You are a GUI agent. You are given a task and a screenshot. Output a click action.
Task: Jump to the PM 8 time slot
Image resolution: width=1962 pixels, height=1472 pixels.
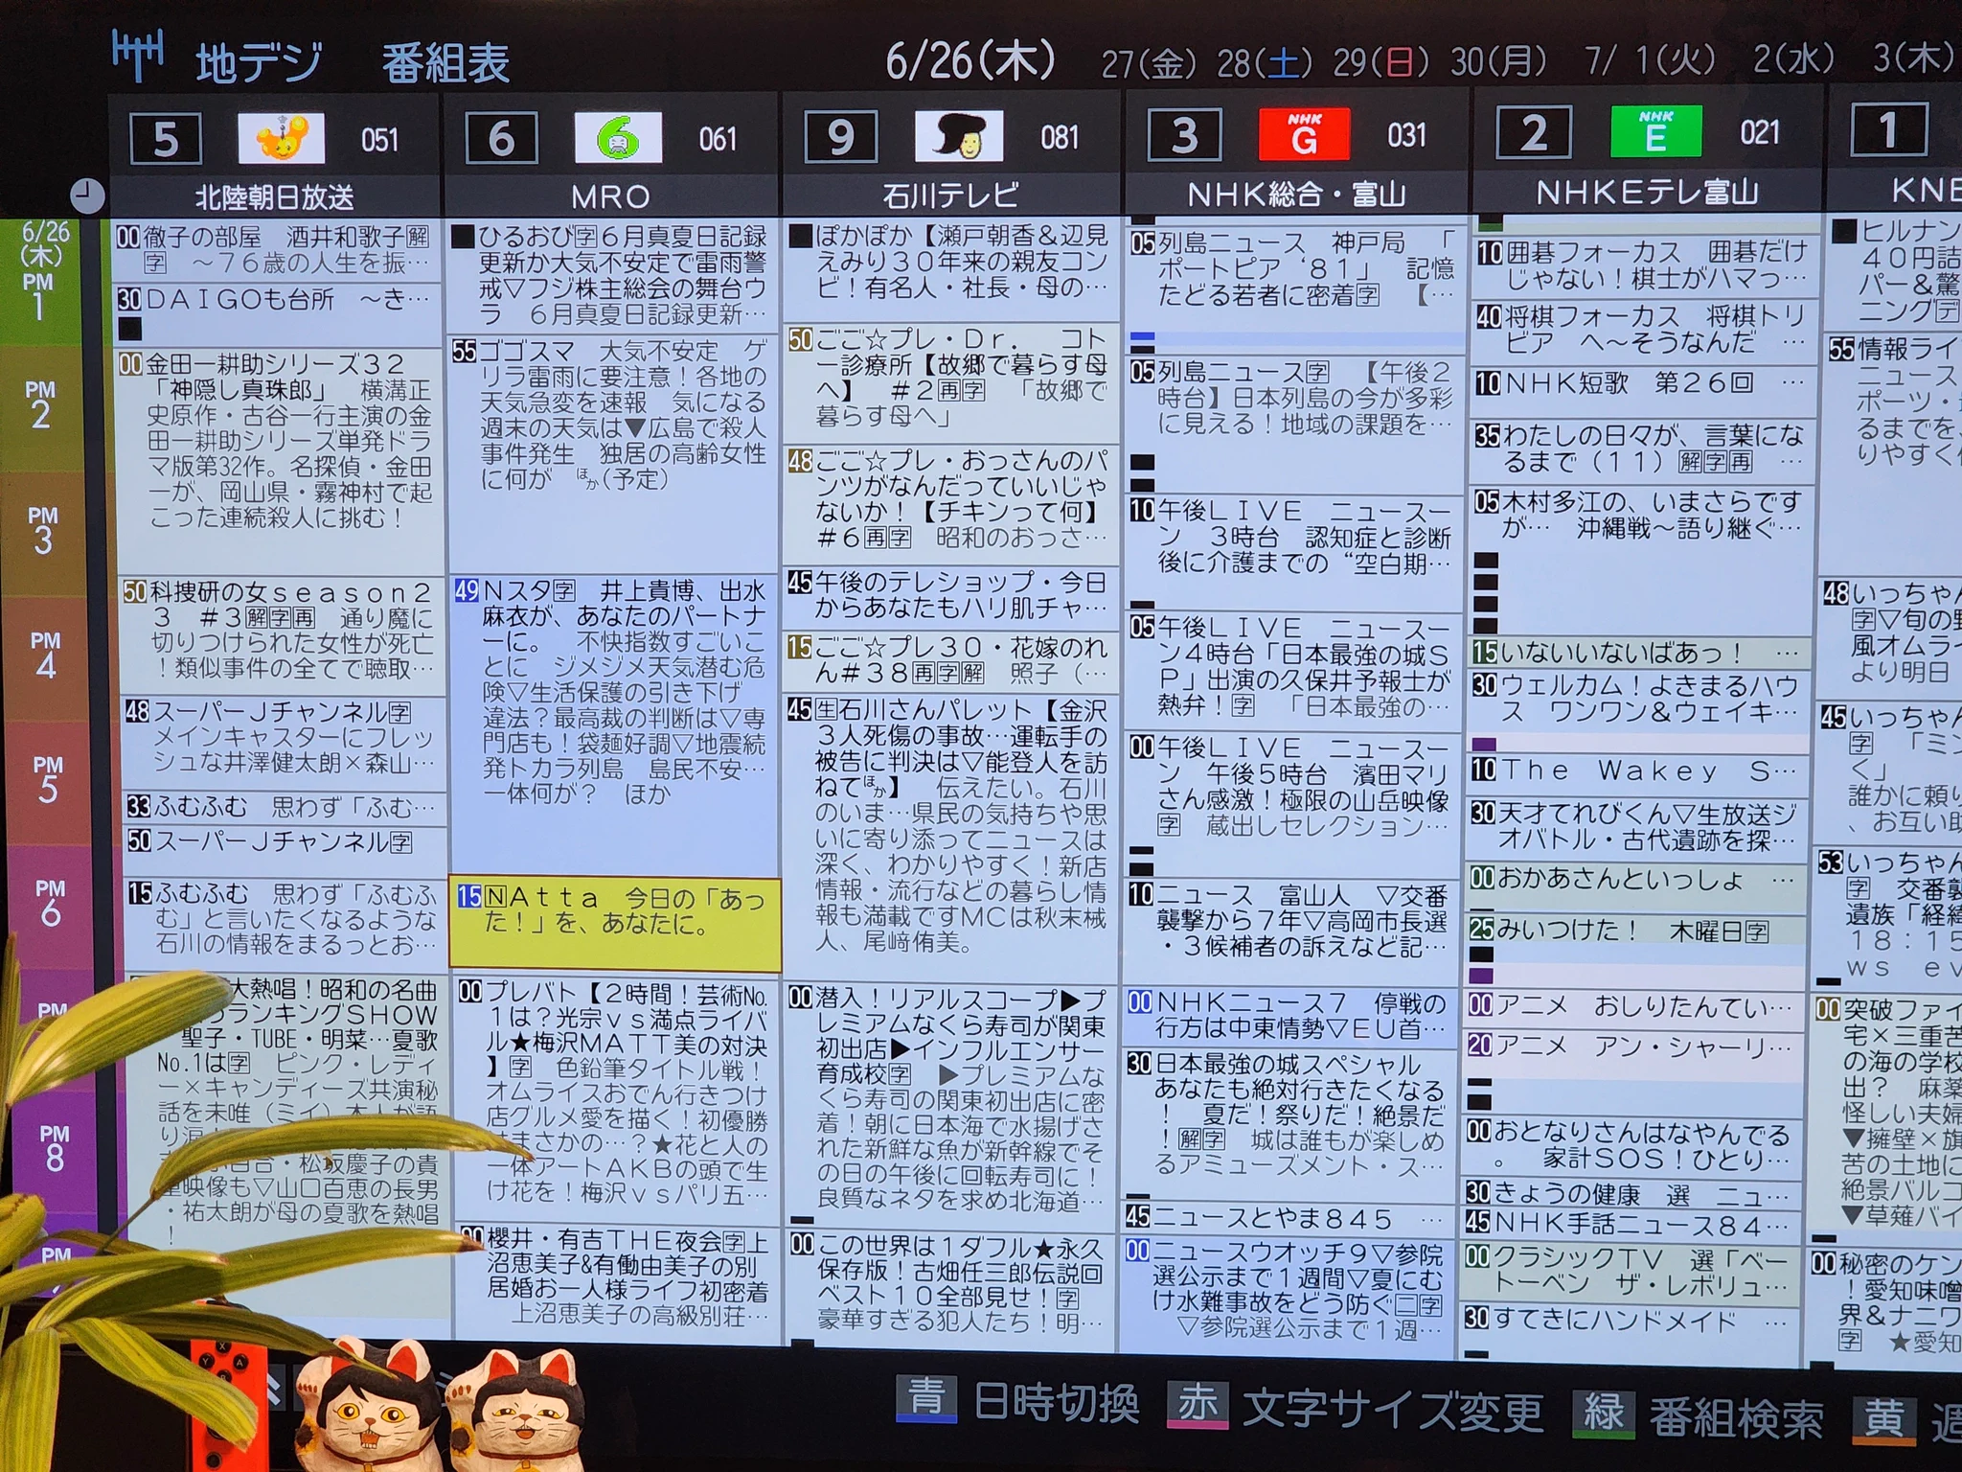54,1150
